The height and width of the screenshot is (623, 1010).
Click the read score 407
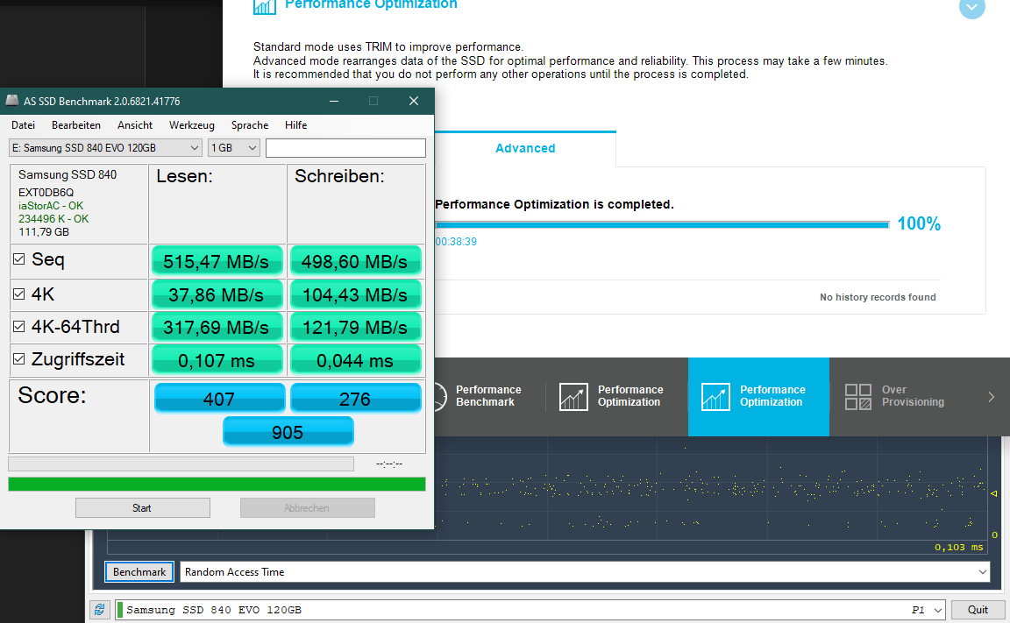coord(219,399)
